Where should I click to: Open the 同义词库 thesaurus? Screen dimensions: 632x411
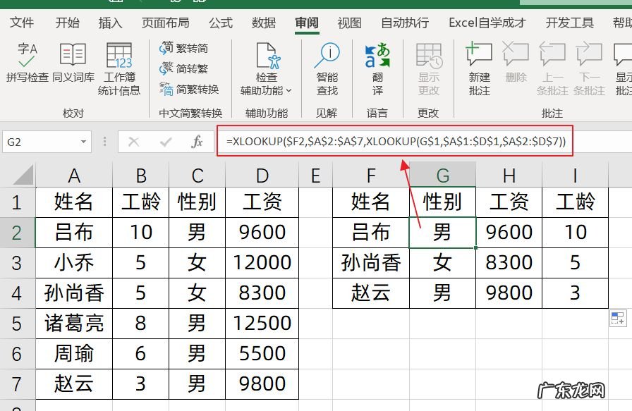[73, 56]
